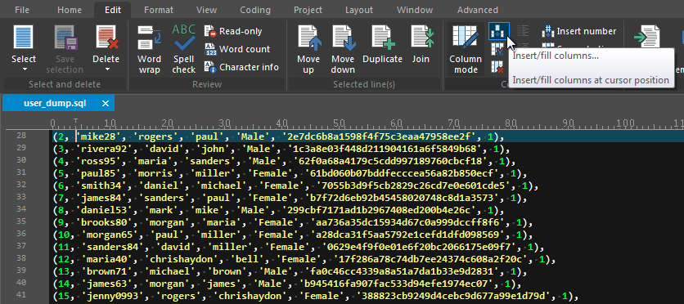The width and height of the screenshot is (684, 304).
Task: Show Character info
Action: 241,67
